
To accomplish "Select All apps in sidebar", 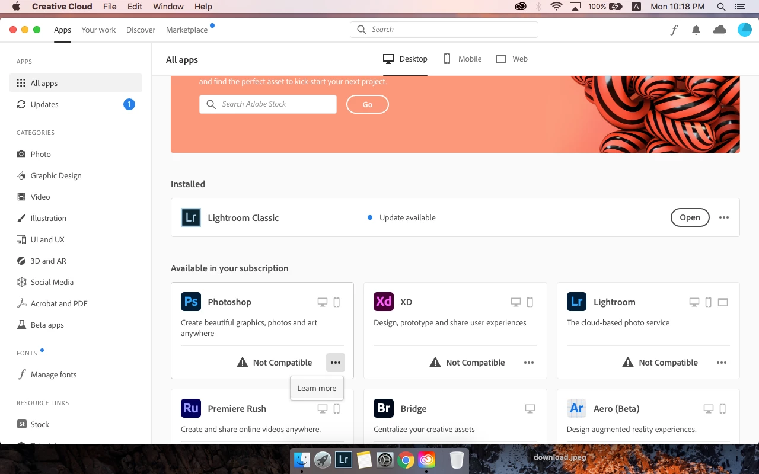I will click(x=76, y=83).
